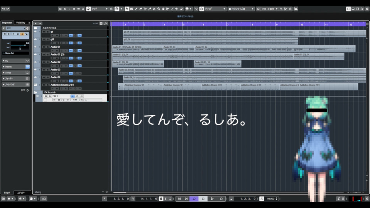Click the Redo arrow in the toolbar
370x208 pixels.
pyautogui.click(x=8, y=9)
